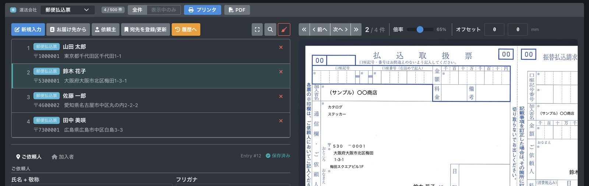Click 宛先を登録/更新 bookmark button
The height and width of the screenshot is (186, 589).
(x=145, y=29)
